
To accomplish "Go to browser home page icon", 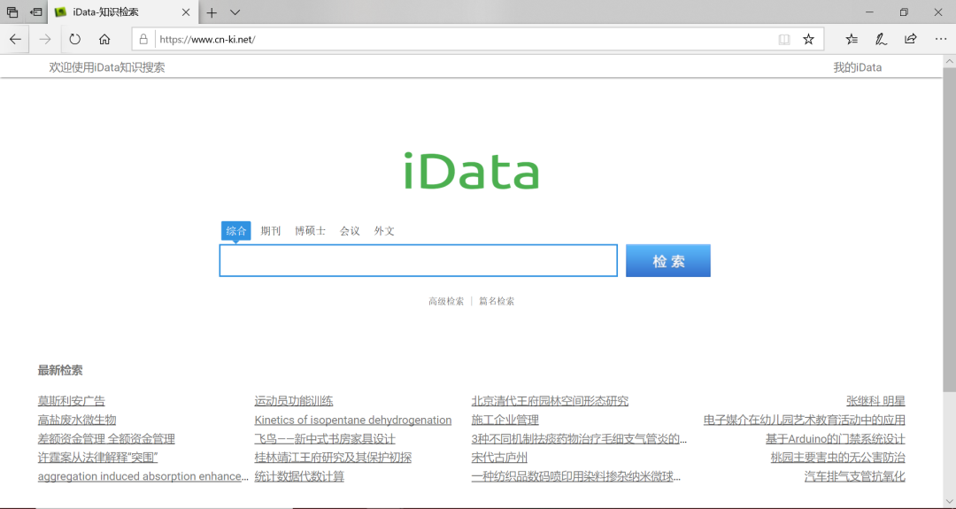I will click(104, 40).
